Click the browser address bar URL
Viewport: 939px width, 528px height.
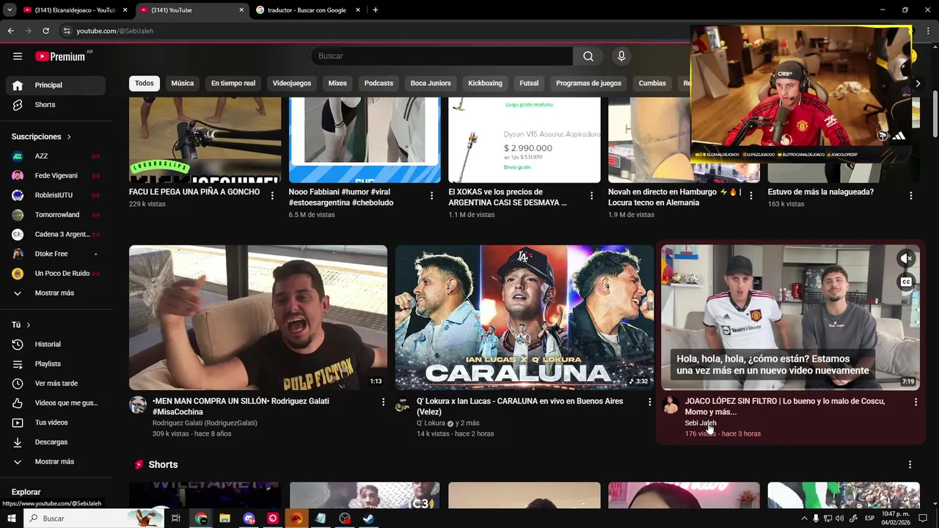115,31
